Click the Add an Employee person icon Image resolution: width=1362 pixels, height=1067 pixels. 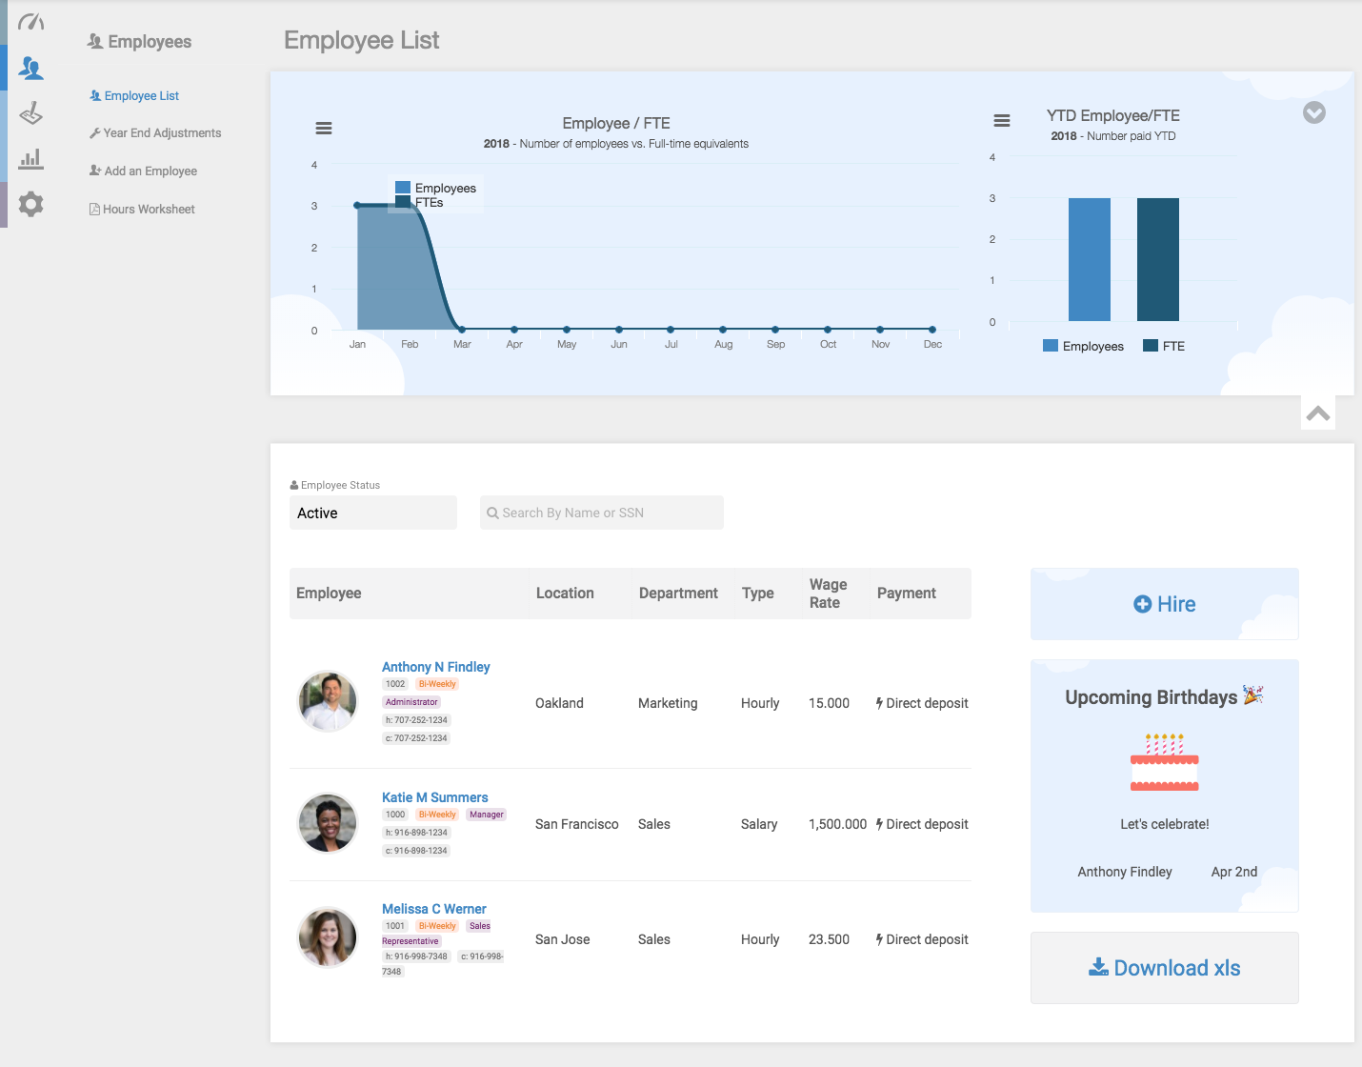(93, 170)
